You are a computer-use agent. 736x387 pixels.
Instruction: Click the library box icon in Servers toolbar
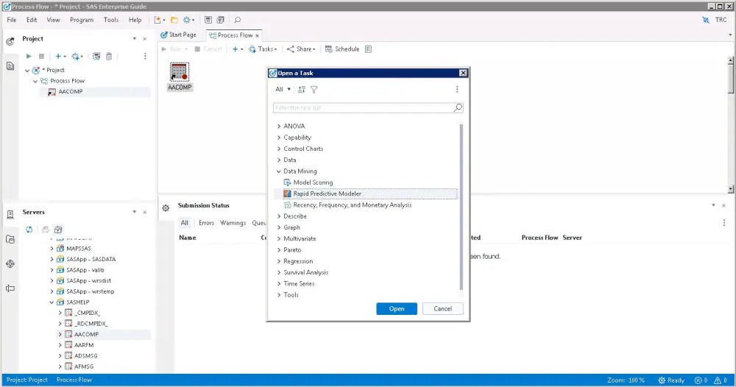(58, 230)
